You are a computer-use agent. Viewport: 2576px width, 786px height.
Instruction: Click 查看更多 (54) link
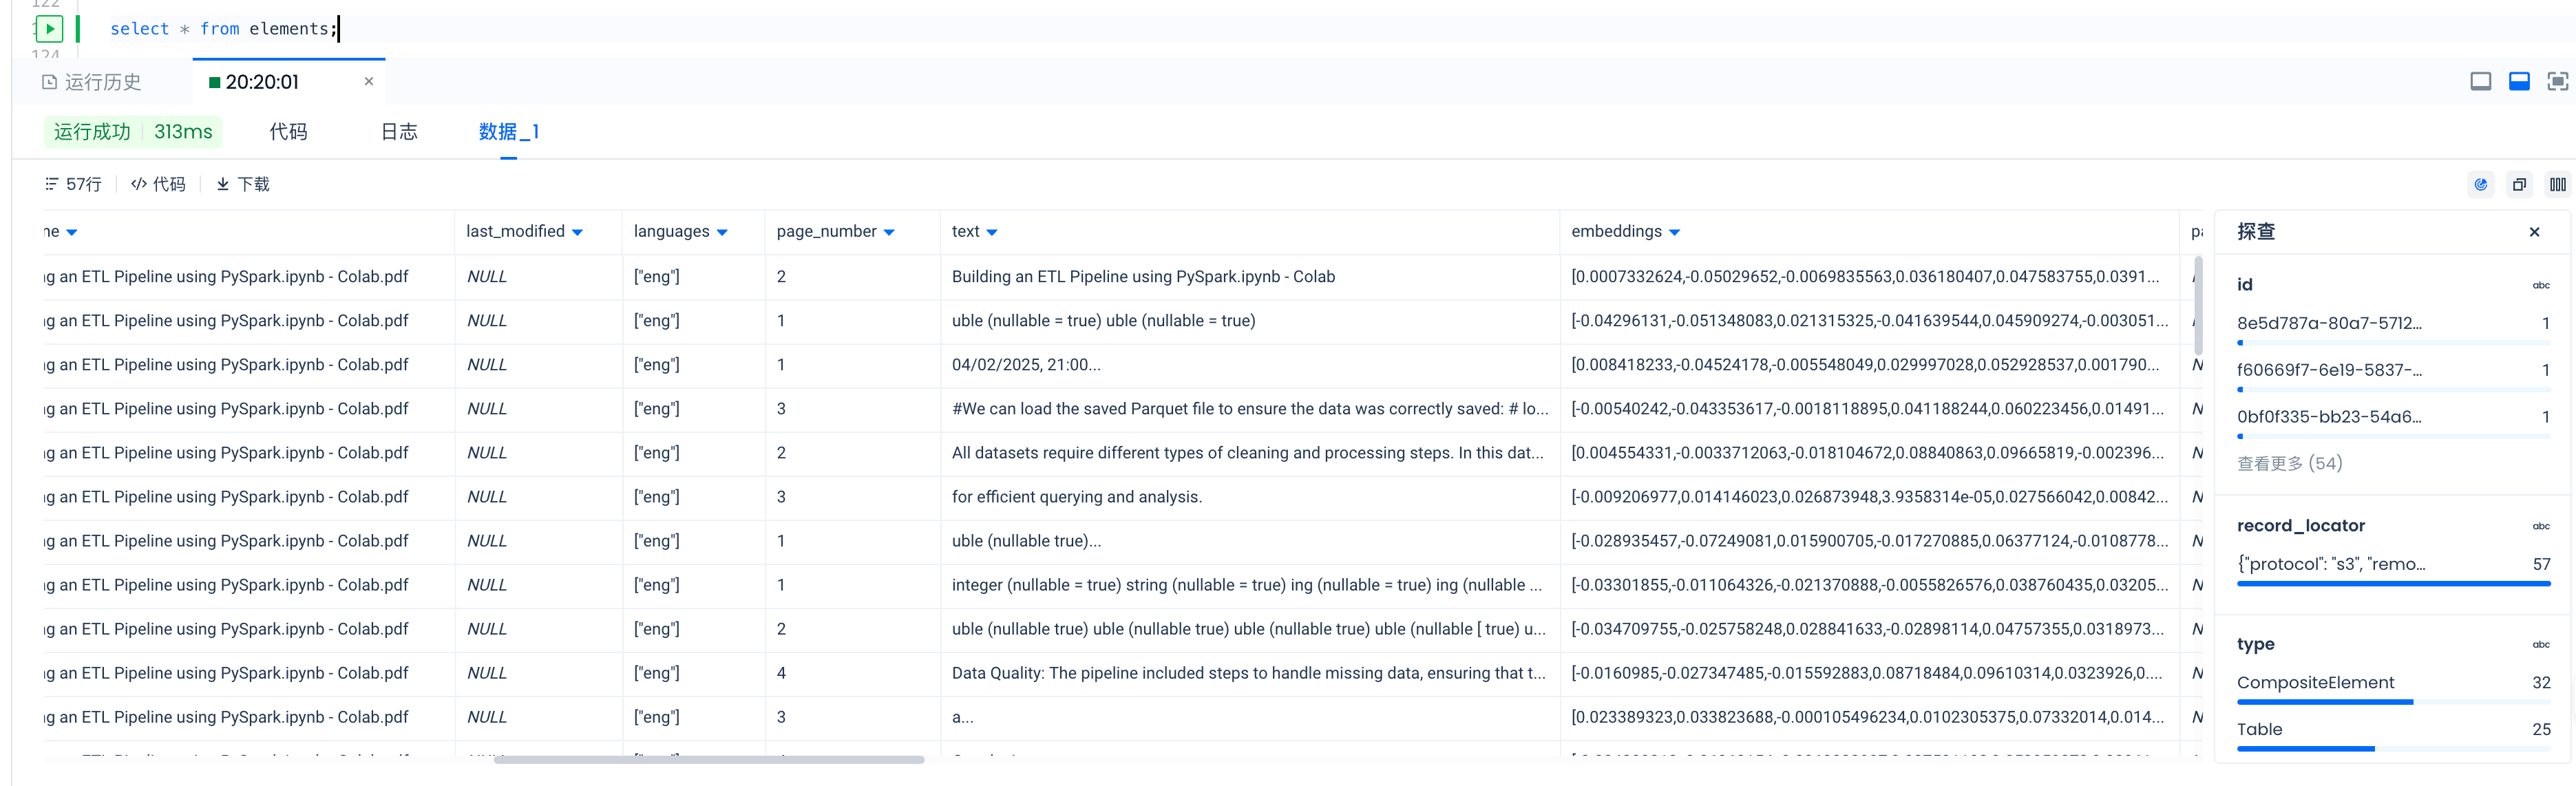pyautogui.click(x=2289, y=464)
